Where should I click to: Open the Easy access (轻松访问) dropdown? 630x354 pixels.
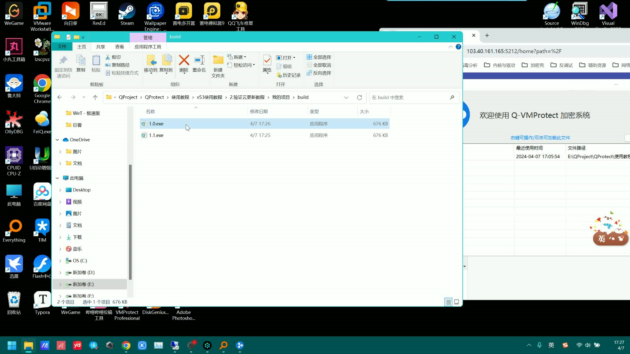[241, 65]
